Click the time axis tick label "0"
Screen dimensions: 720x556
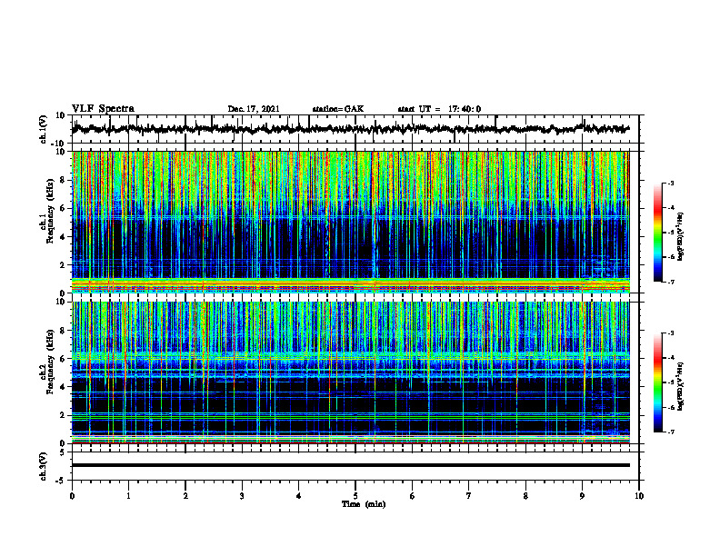click(72, 496)
